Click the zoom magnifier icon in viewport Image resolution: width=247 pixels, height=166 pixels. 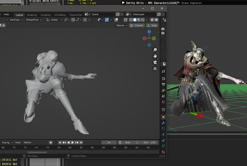tap(155, 50)
